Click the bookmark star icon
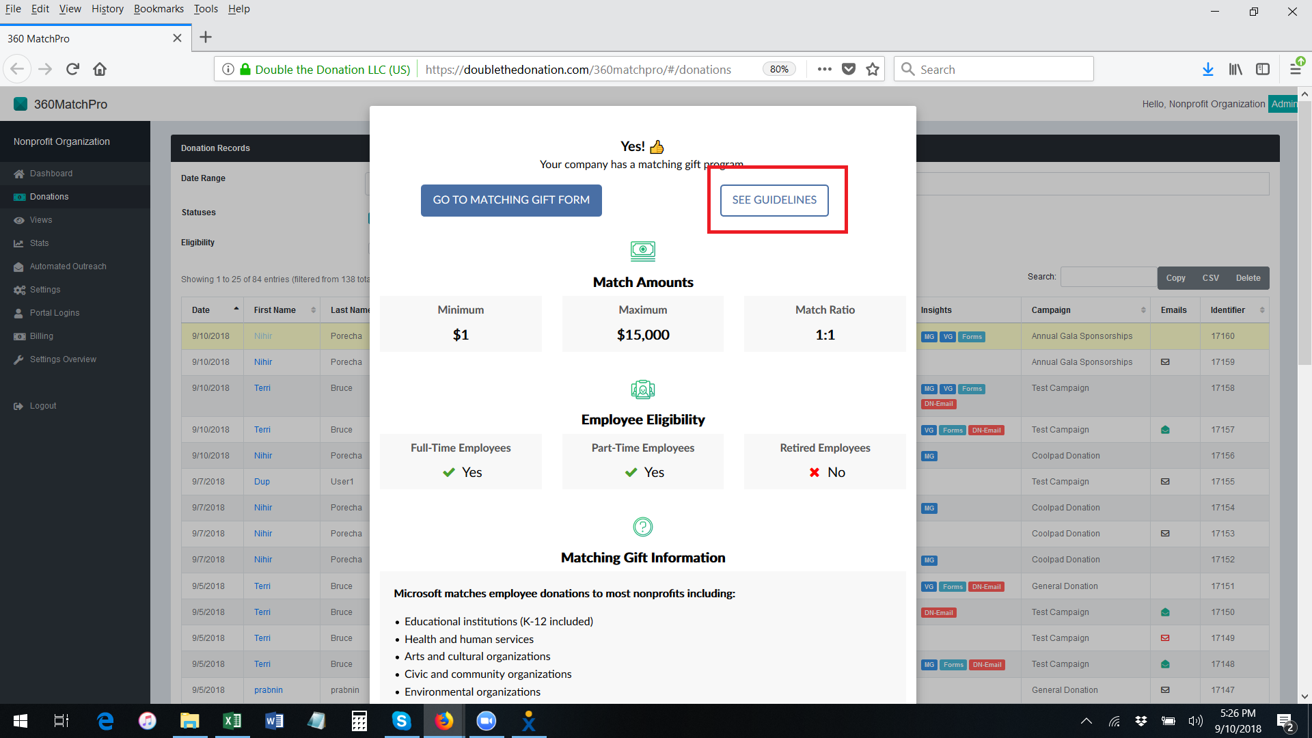This screenshot has width=1312, height=738. tap(873, 69)
